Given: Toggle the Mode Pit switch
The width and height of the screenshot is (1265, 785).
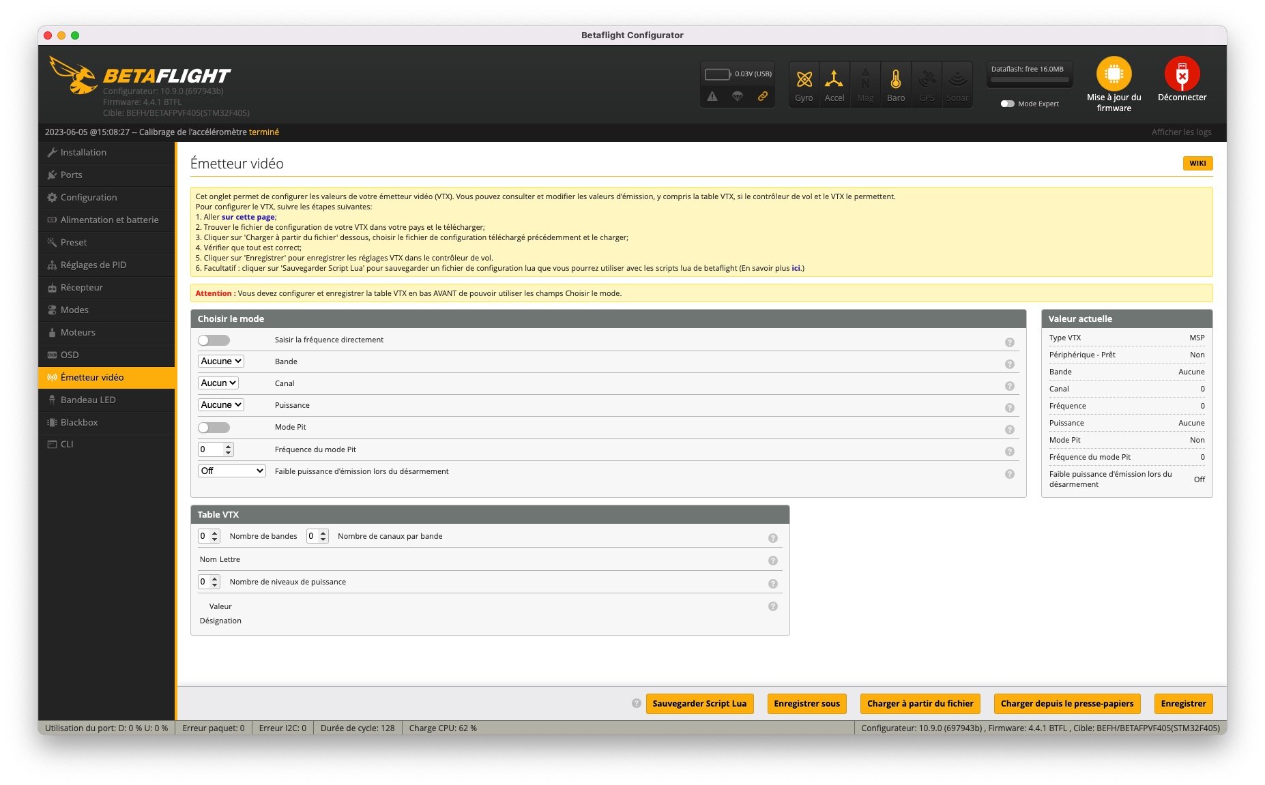Looking at the screenshot, I should [214, 427].
